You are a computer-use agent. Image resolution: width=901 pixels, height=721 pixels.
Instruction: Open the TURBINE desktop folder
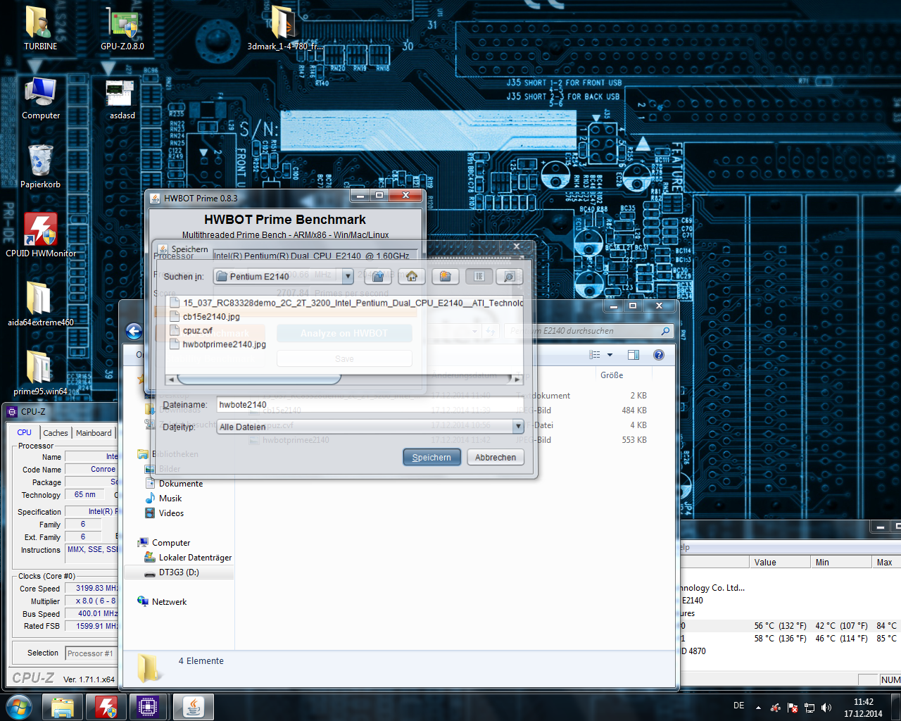[41, 28]
